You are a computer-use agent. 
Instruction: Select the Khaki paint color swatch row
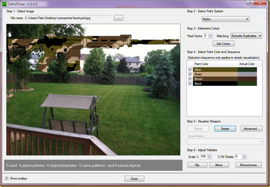coord(215,74)
